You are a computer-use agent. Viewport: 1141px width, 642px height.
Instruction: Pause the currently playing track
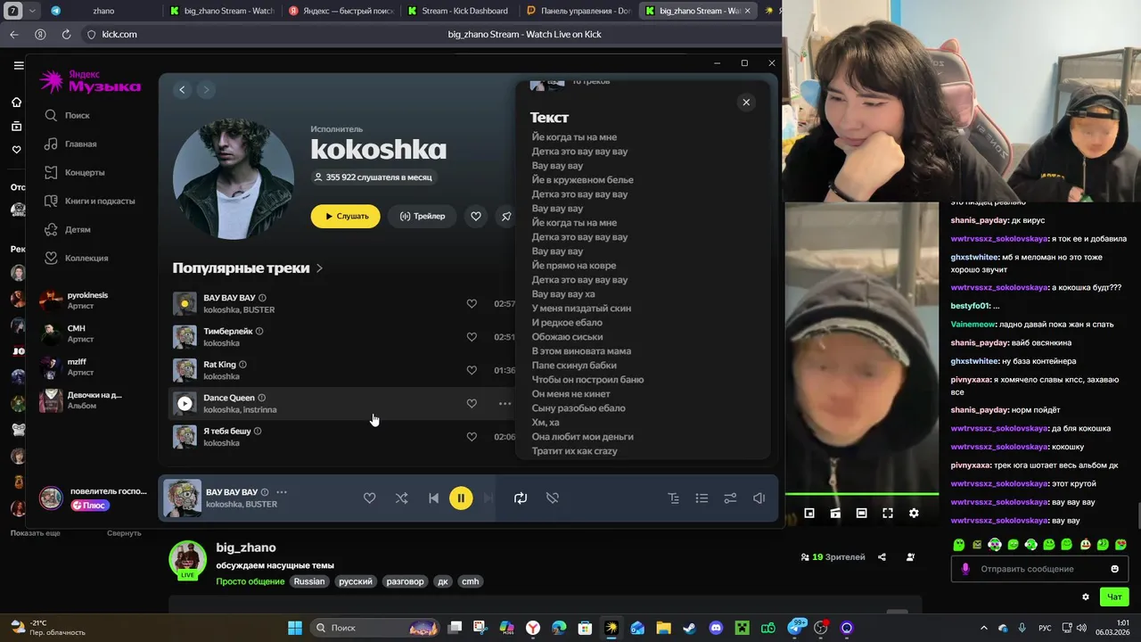coord(461,498)
